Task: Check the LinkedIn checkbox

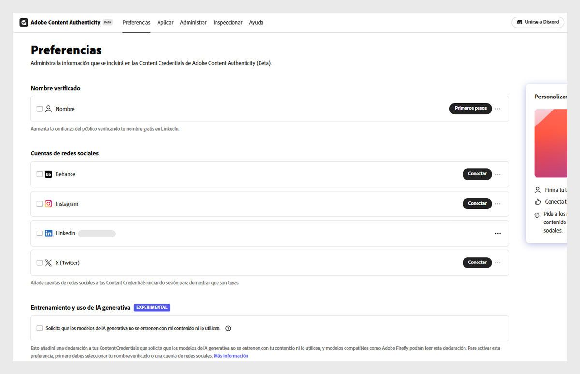Action: click(x=40, y=234)
